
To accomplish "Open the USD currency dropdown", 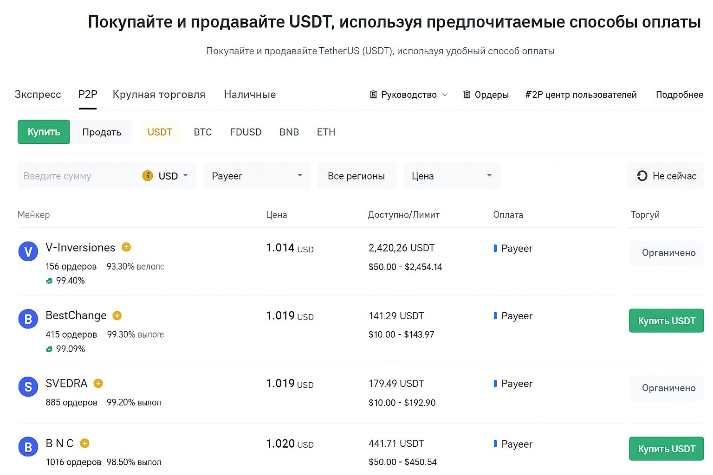I will [x=173, y=176].
